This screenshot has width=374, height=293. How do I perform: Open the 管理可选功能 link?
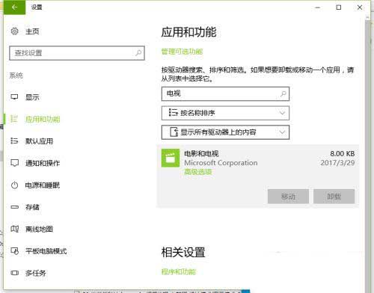click(x=182, y=52)
